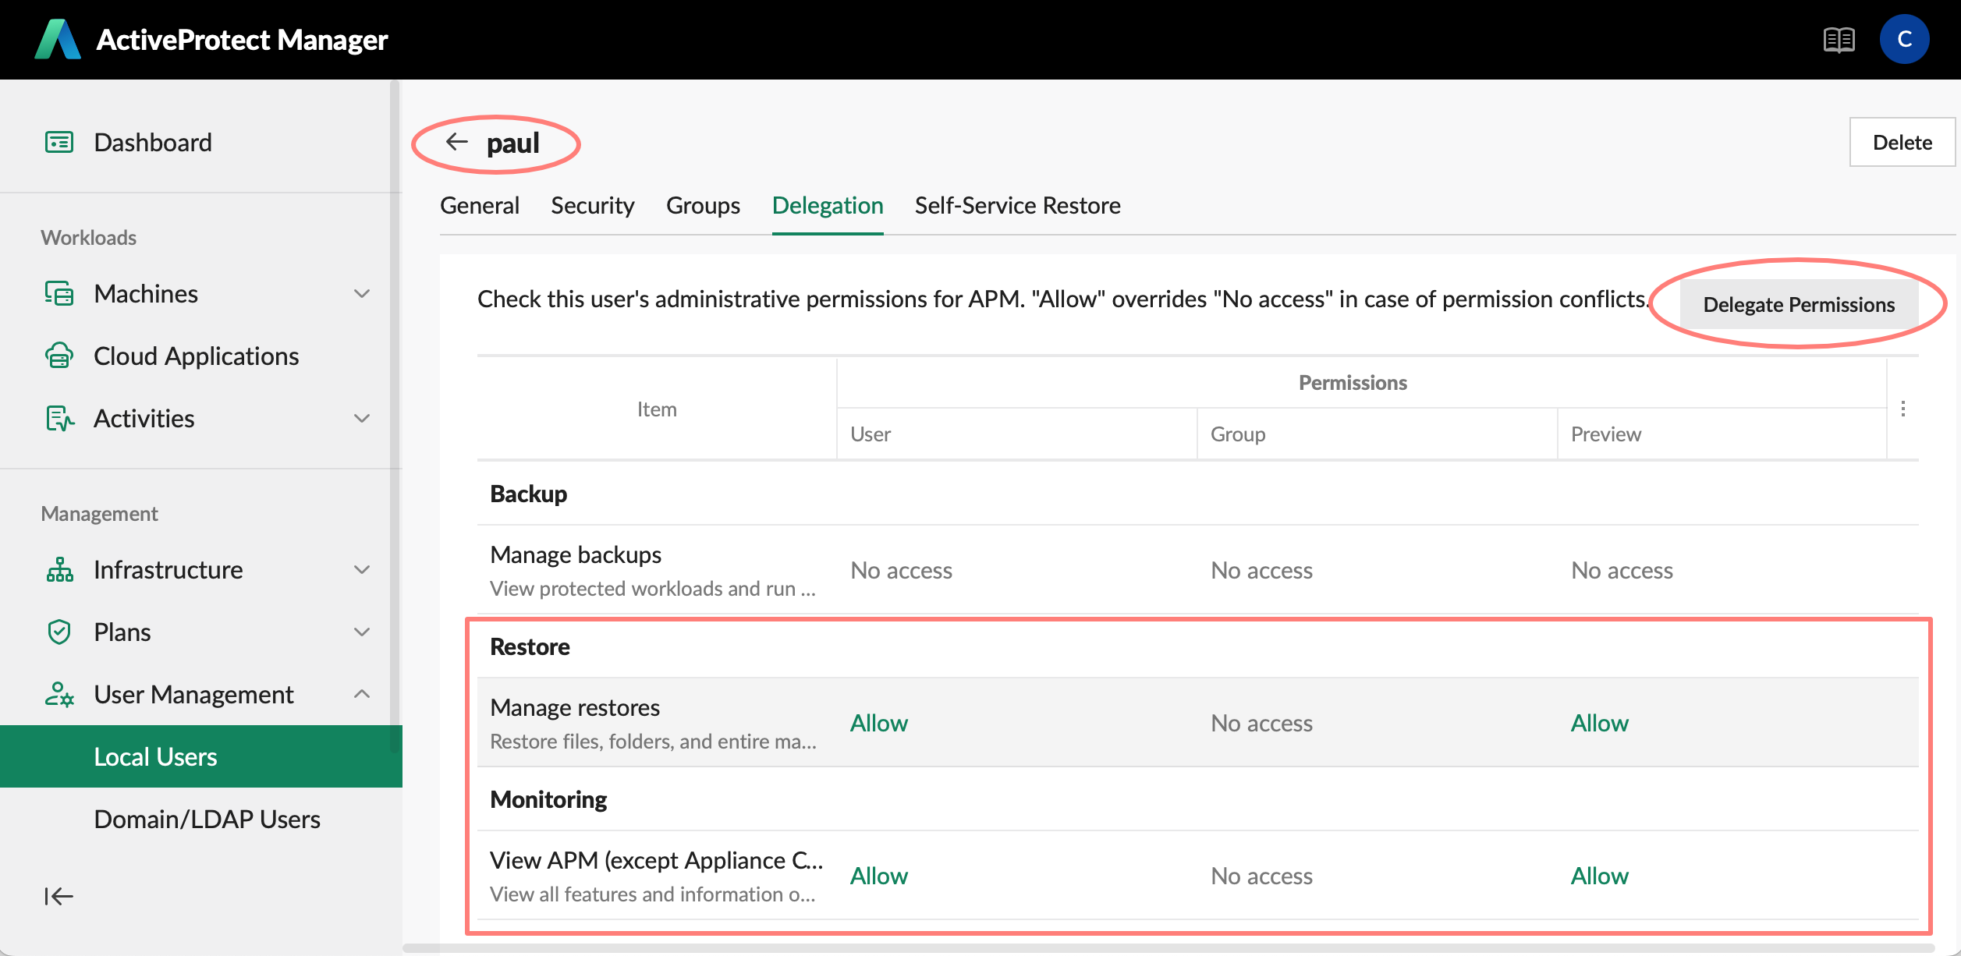Image resolution: width=1961 pixels, height=956 pixels.
Task: Click the Plans shield icon
Action: [x=59, y=632]
